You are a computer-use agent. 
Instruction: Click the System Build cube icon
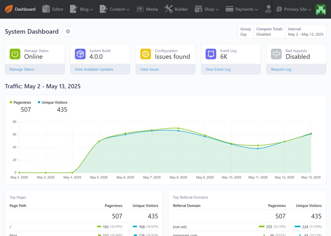pos(80,54)
